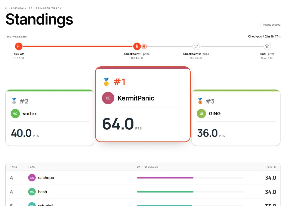Click the Checkpoint 1 timeline icon
This screenshot has height=206, width=290.
tap(137, 46)
